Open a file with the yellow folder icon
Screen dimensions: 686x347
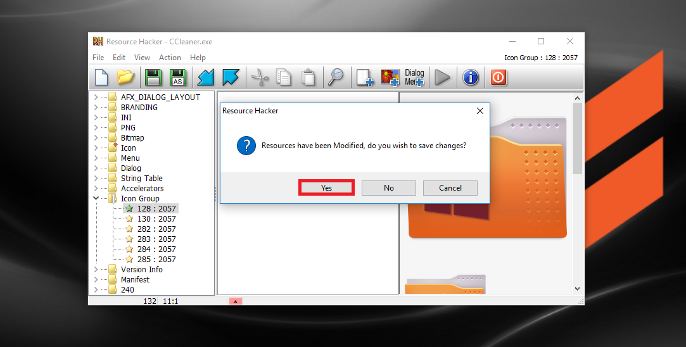(x=126, y=77)
